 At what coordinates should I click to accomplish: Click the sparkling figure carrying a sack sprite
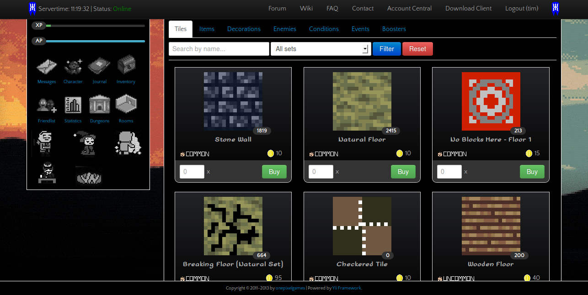coord(128,143)
